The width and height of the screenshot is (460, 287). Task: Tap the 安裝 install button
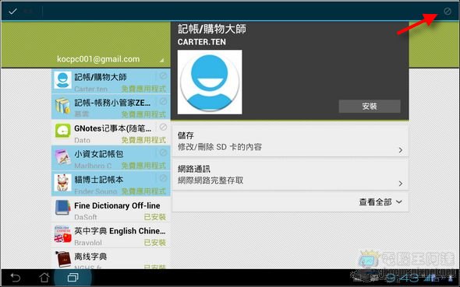coord(370,107)
